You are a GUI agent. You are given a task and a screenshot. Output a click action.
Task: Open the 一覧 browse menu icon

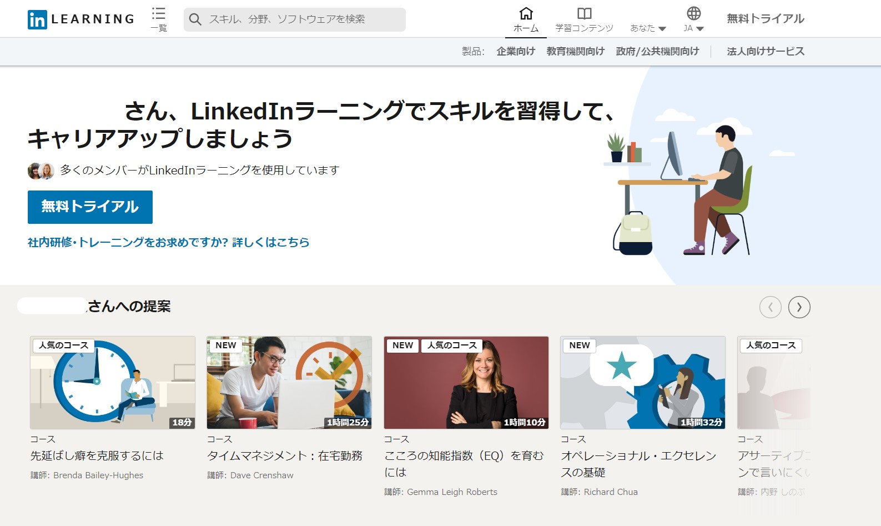(x=159, y=19)
